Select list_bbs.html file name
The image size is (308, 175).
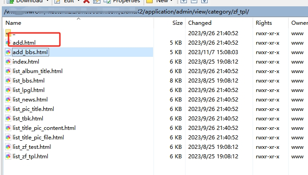pos(28,81)
